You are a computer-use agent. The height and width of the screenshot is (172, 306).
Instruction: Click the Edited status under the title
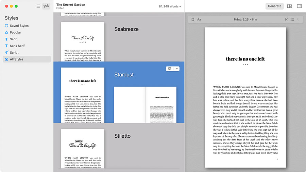pyautogui.click(x=60, y=8)
